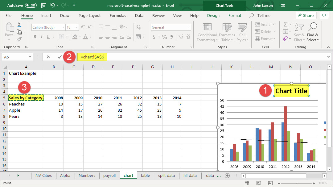The height and width of the screenshot is (187, 333).
Task: Click the Share button
Action: pyautogui.click(x=306, y=16)
